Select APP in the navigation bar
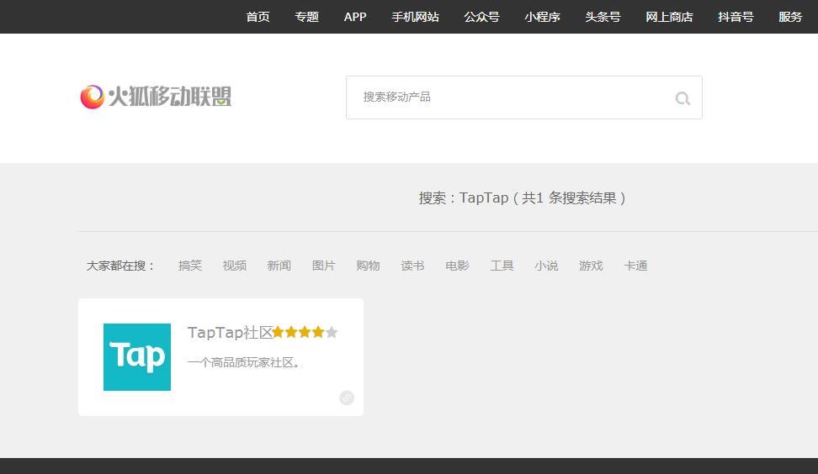818x474 pixels. tap(355, 17)
